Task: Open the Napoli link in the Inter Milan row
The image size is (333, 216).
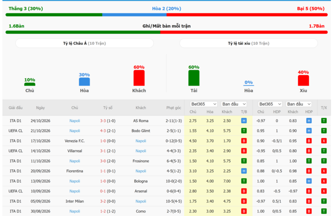Action: click(x=141, y=201)
